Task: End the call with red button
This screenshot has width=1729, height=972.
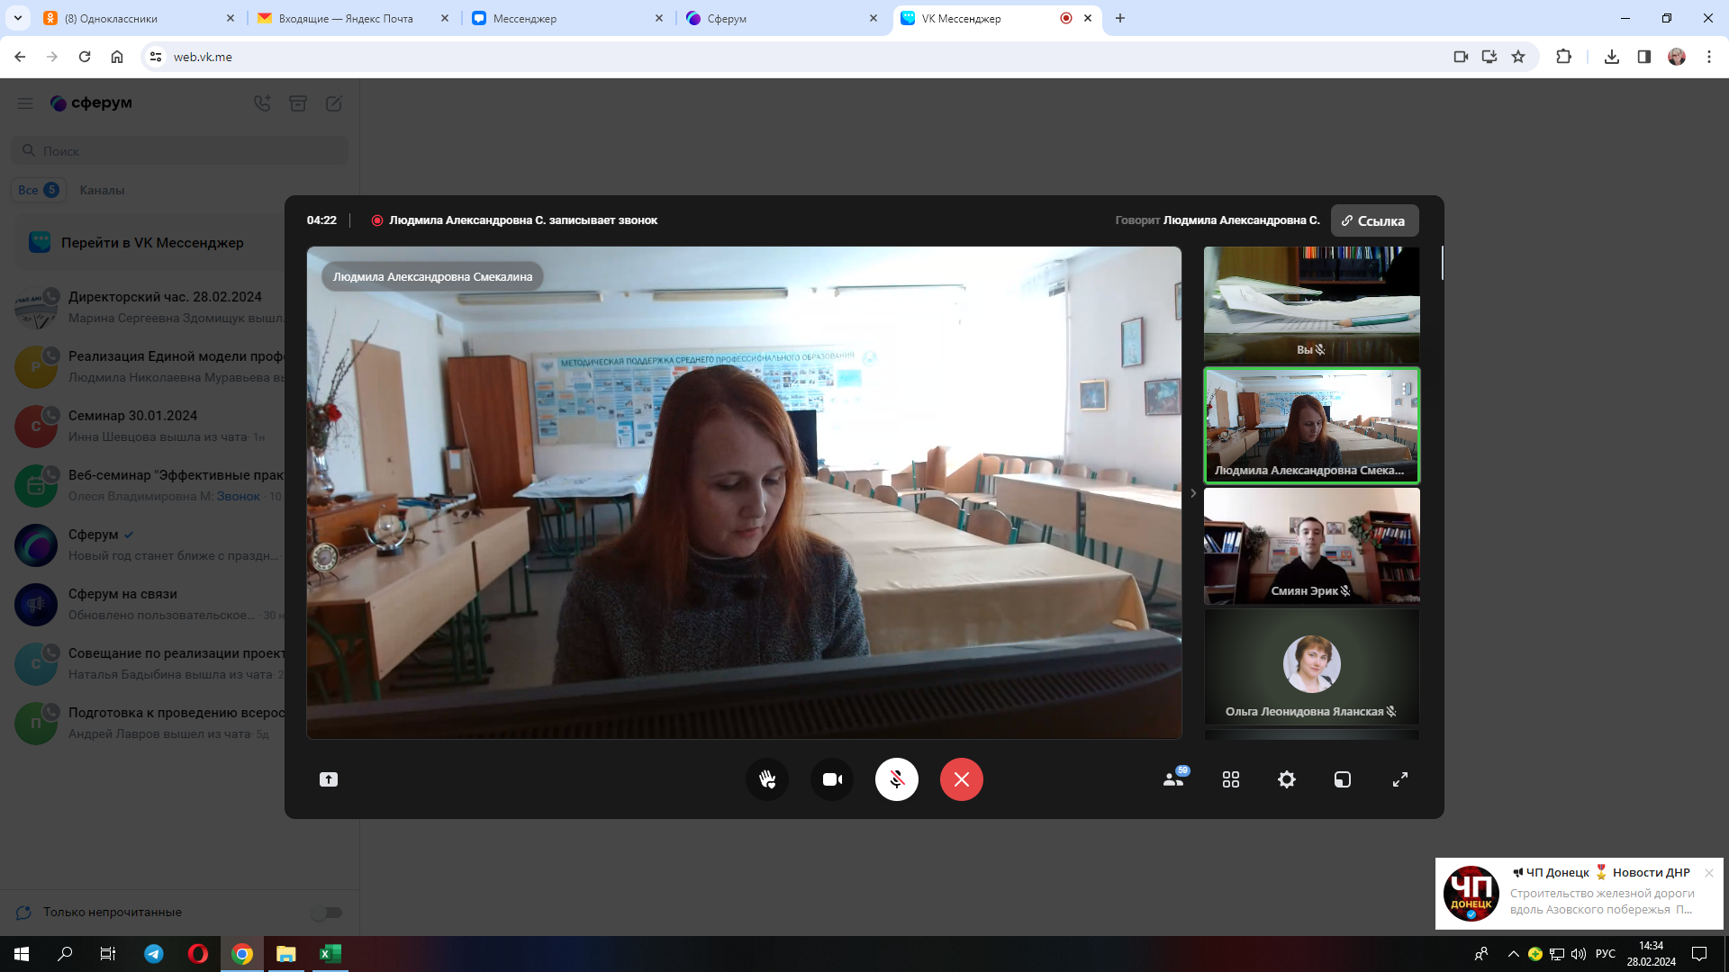Action: [962, 779]
